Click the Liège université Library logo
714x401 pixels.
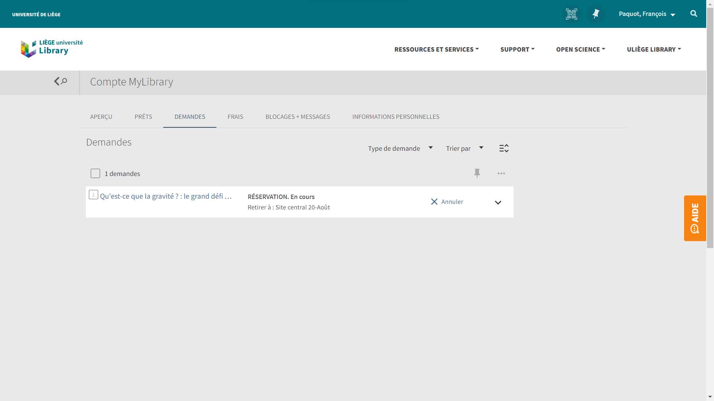coord(52,49)
